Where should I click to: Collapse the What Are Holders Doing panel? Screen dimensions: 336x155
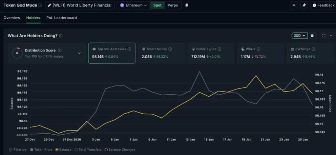tap(331, 36)
